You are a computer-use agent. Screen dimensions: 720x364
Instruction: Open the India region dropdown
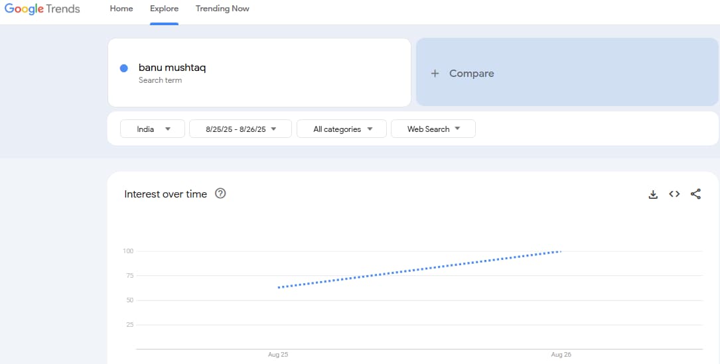point(153,129)
